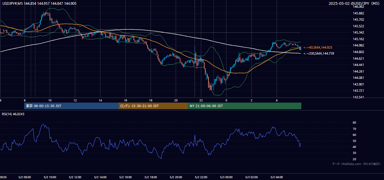This screenshot has width=384, height=180.
Task: Click the 144.802 price axis label
Action: click(358, 52)
